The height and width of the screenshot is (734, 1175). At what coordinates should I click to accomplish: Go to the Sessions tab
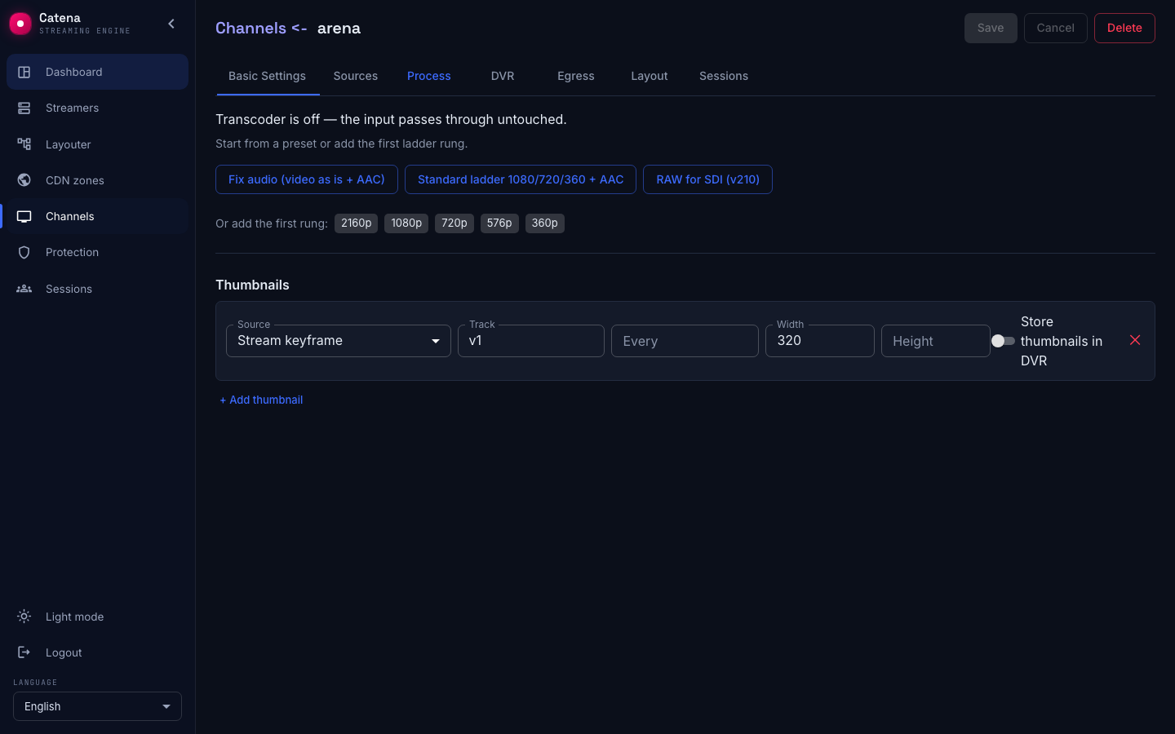click(724, 76)
